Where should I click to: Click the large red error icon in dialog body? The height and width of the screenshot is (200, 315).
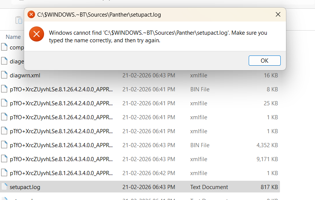coord(37,34)
